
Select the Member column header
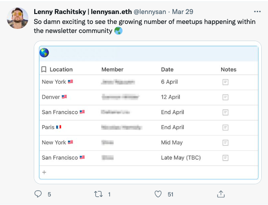click(112, 70)
